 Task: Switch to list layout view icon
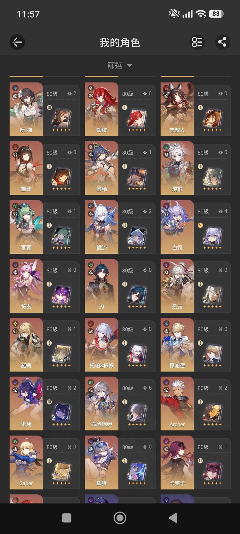[x=197, y=42]
